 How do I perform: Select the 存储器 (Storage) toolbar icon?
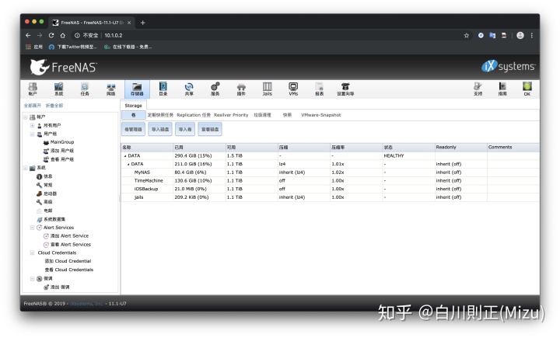tap(137, 89)
